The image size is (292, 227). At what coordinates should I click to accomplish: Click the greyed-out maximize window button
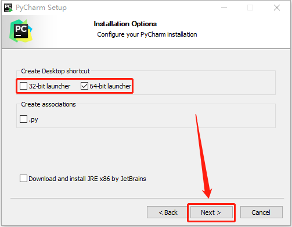(250, 8)
